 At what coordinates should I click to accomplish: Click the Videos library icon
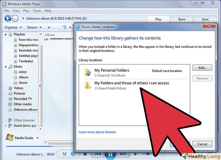tap(10, 88)
